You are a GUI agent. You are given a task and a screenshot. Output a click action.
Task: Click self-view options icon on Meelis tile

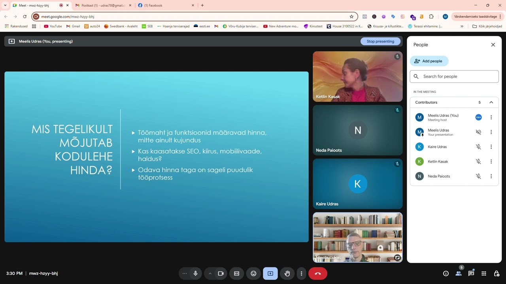point(397,258)
